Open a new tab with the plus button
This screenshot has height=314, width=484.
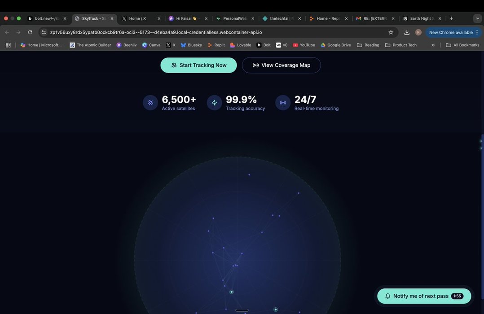451,18
